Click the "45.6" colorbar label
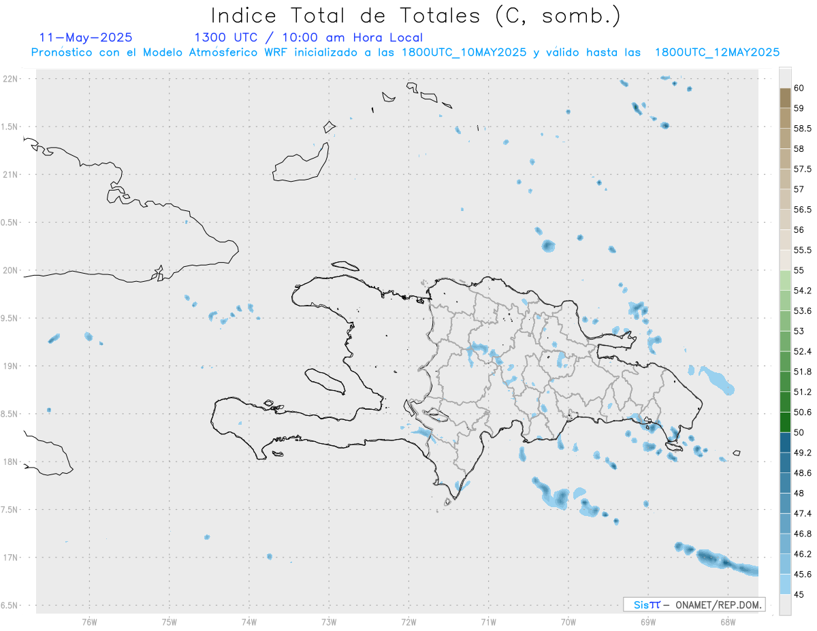817x631 pixels. [802, 575]
